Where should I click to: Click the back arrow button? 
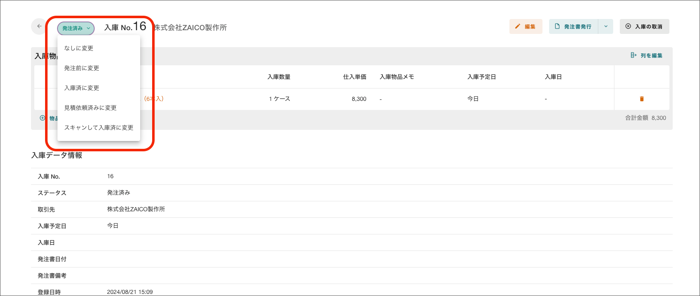[39, 26]
